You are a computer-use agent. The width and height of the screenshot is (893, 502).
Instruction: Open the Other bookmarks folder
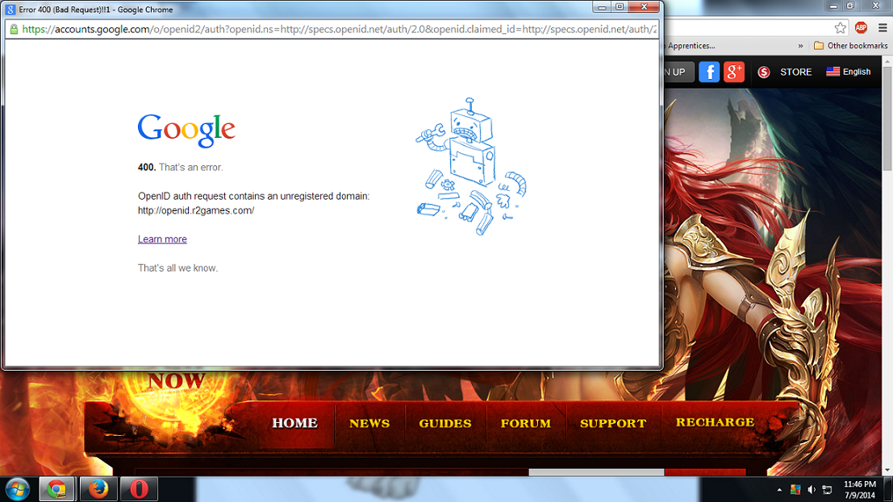click(x=850, y=46)
